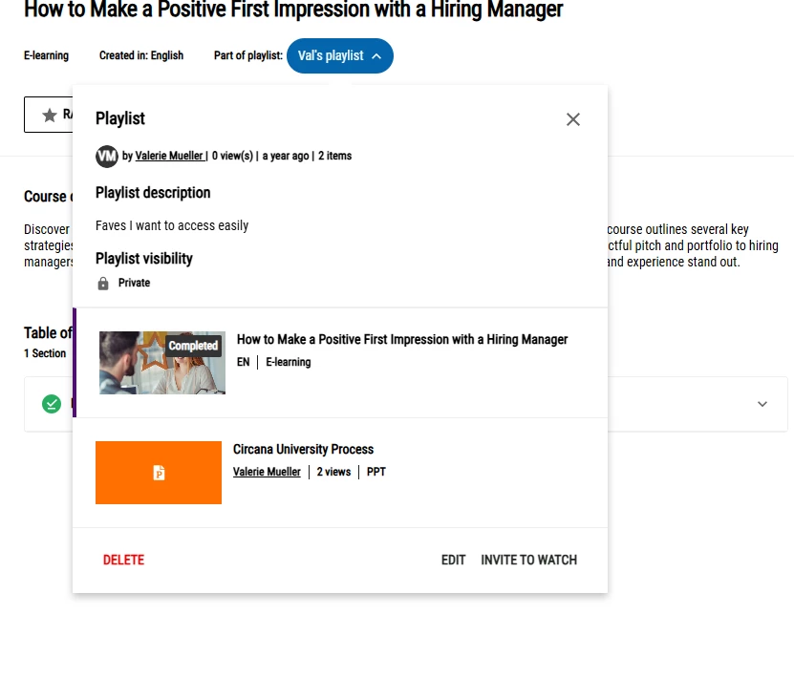Click the VM avatar icon
Image resolution: width=794 pixels, height=678 pixels.
(x=106, y=156)
